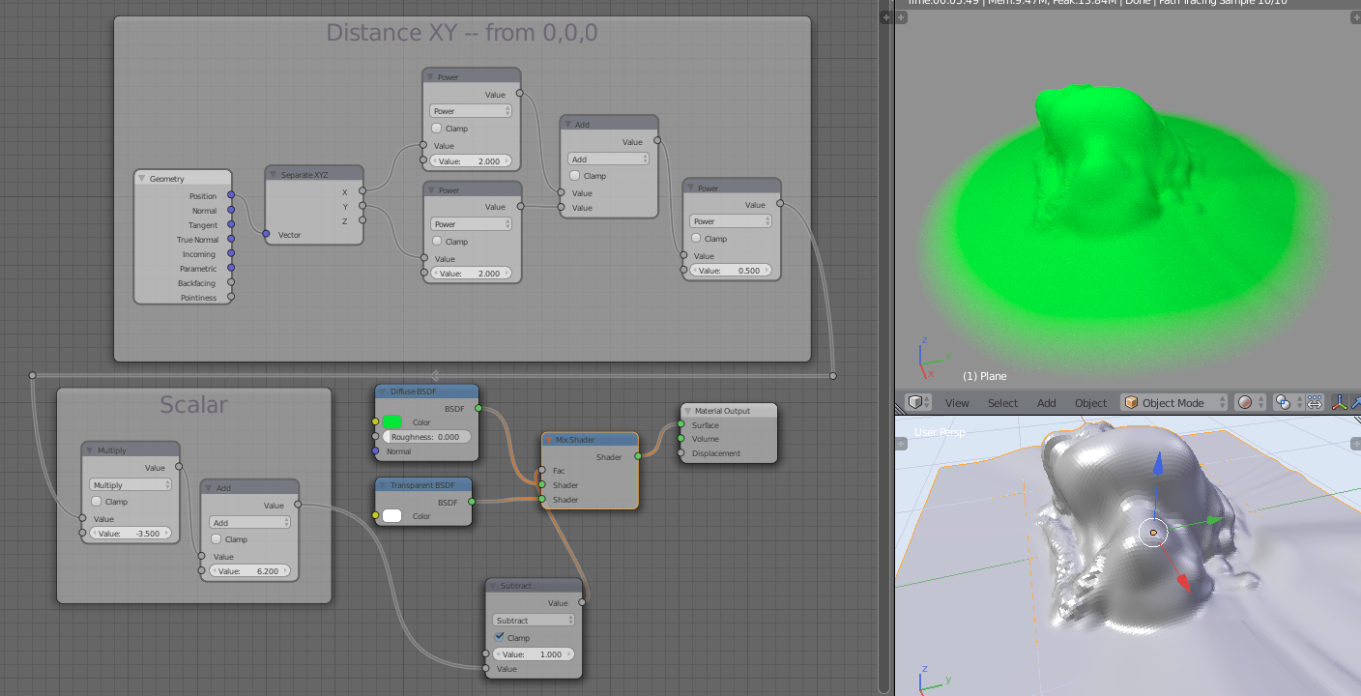Open Diffuse BSDF green color swatch

click(x=391, y=421)
